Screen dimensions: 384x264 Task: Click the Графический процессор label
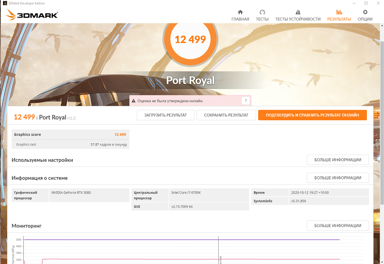point(30,195)
